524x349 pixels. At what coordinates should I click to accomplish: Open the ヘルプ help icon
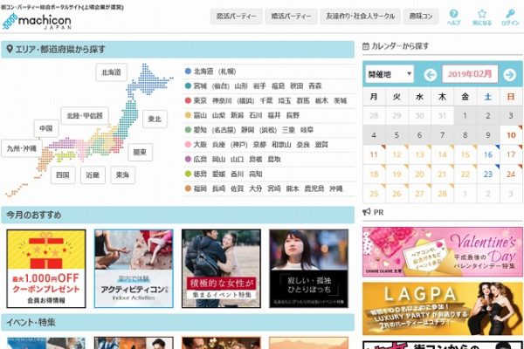[x=453, y=17]
